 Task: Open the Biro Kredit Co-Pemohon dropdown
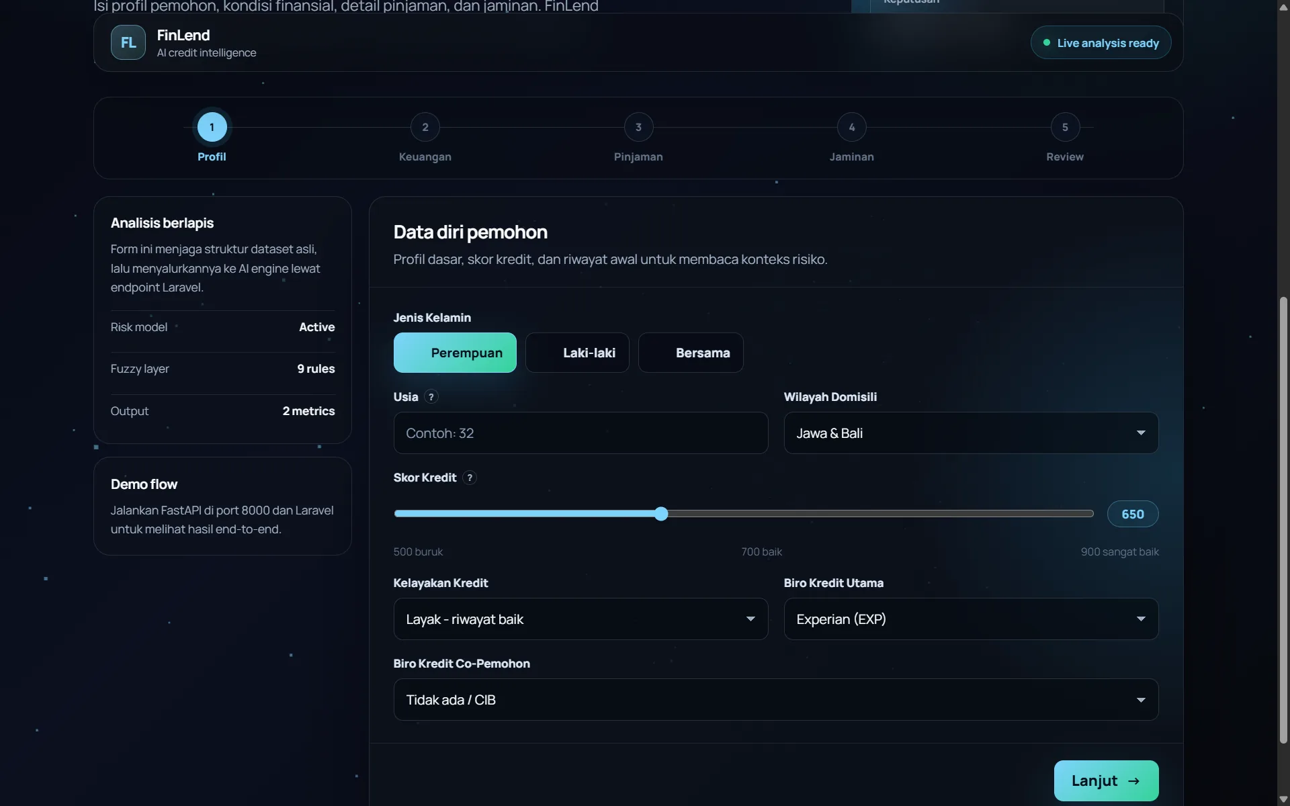pyautogui.click(x=776, y=700)
